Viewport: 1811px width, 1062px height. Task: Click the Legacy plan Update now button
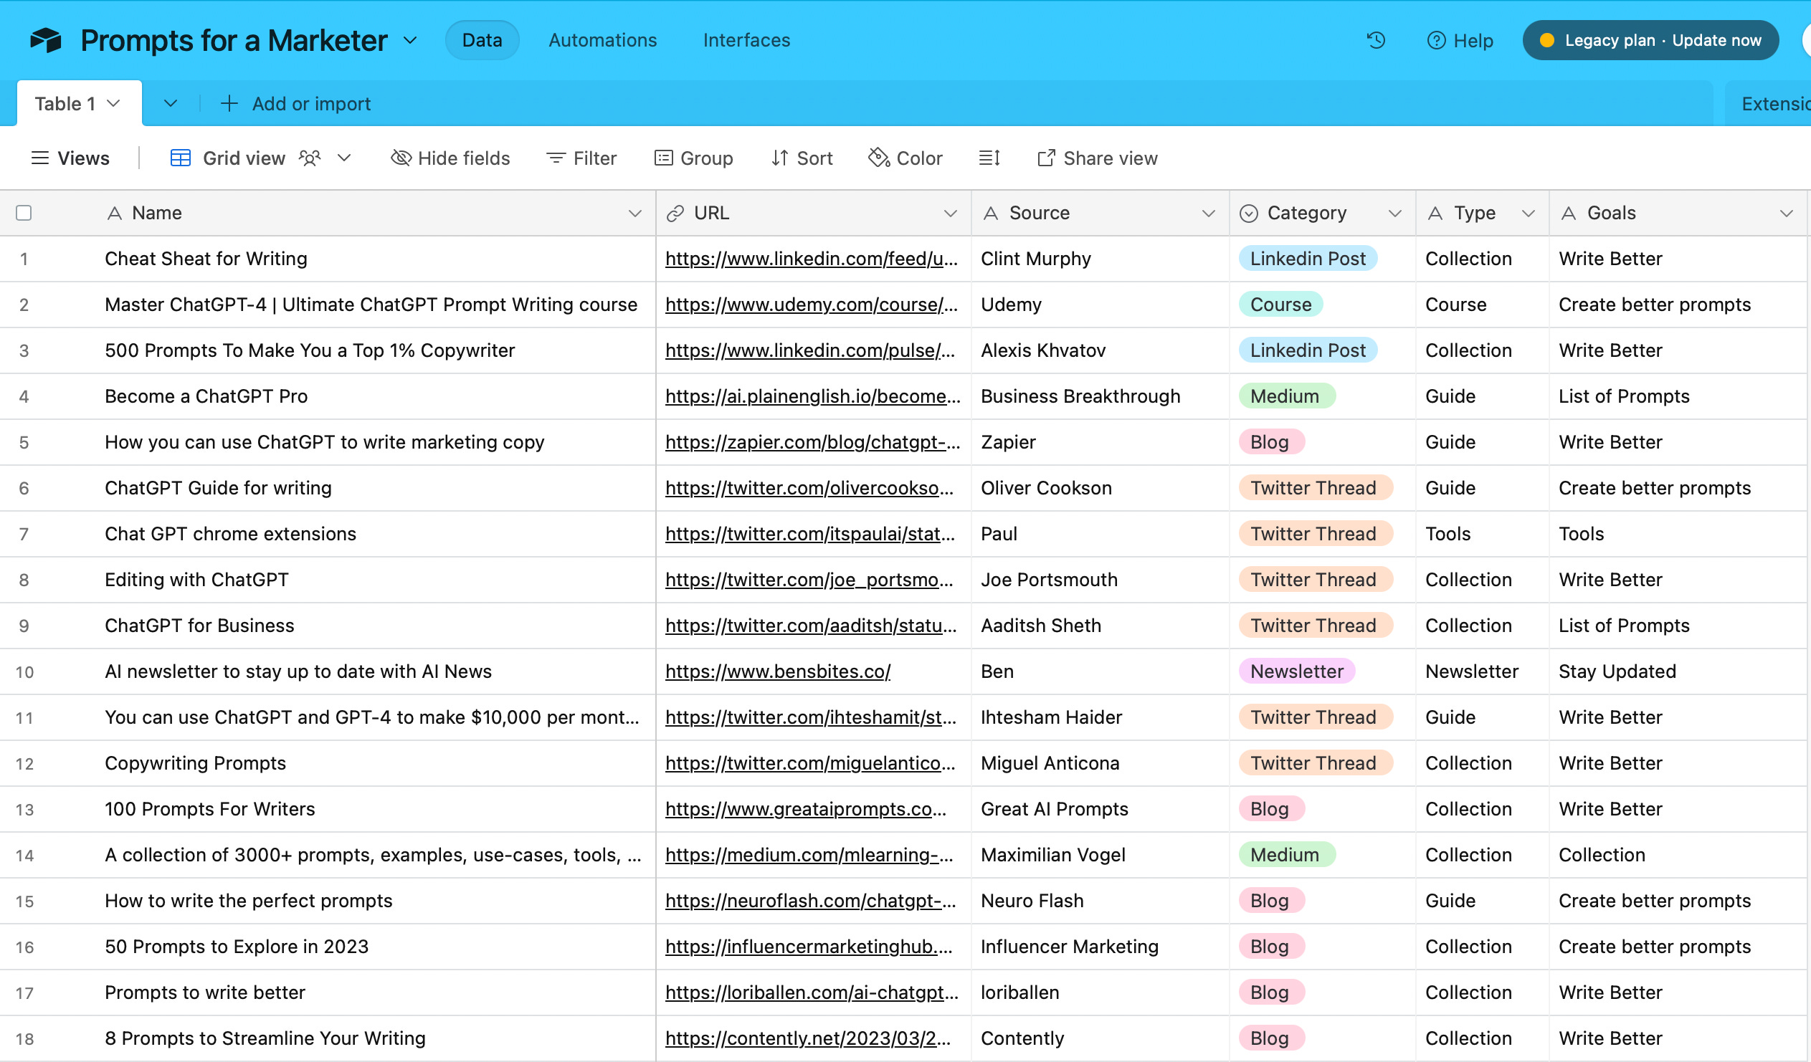pos(1650,40)
